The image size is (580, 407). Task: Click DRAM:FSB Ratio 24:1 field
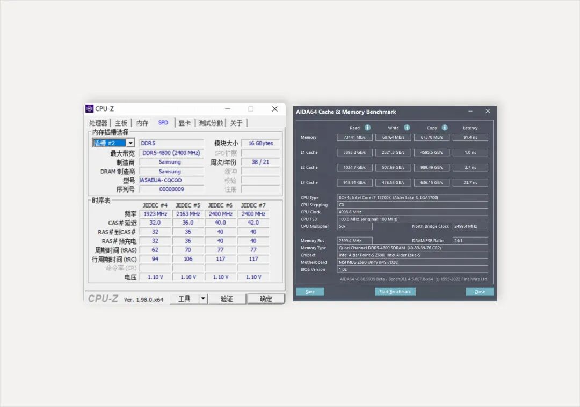[470, 240]
